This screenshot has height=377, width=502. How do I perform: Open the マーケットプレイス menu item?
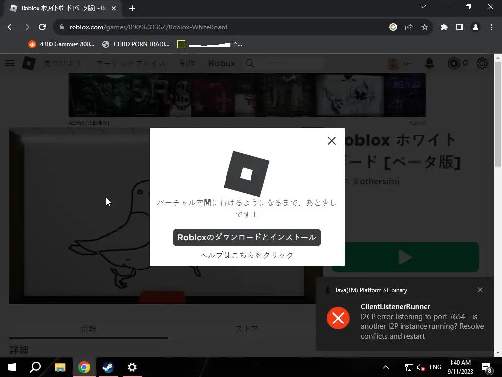130,63
